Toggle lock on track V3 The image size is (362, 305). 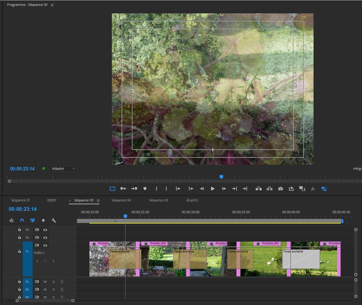pyautogui.click(x=19, y=230)
